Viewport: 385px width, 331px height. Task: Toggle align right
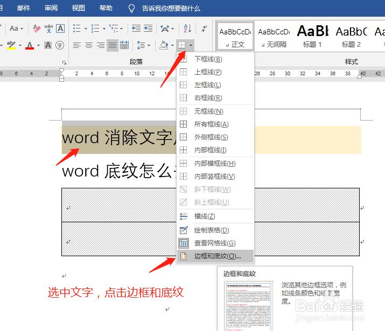click(x=101, y=45)
